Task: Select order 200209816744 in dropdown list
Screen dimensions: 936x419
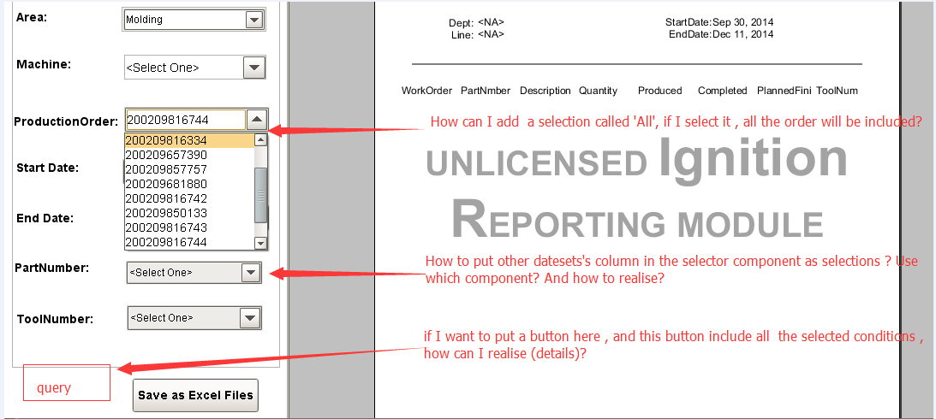Action: [189, 242]
